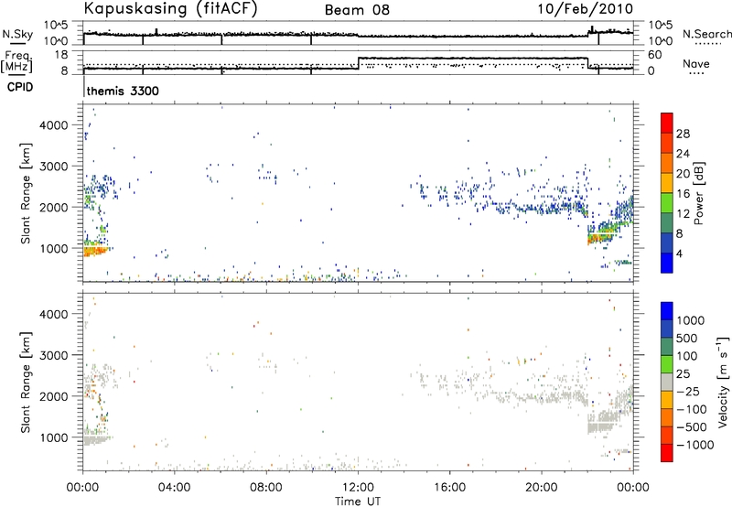Click the "16:00" time tick label
This screenshot has width=732, height=507.
(449, 488)
